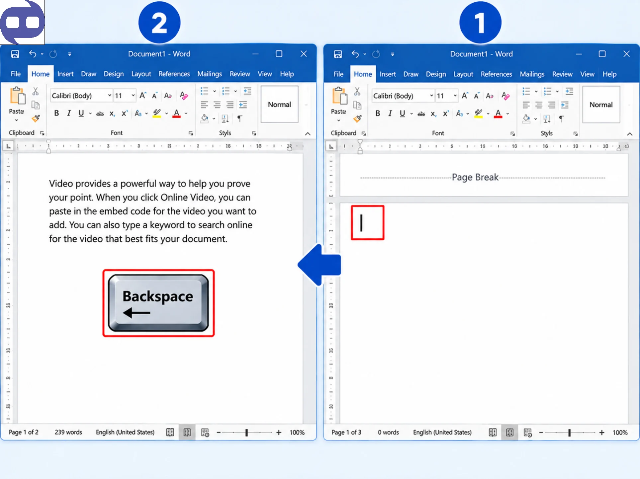
Task: Click zoom slider handle in left Word window
Action: pyautogui.click(x=246, y=432)
